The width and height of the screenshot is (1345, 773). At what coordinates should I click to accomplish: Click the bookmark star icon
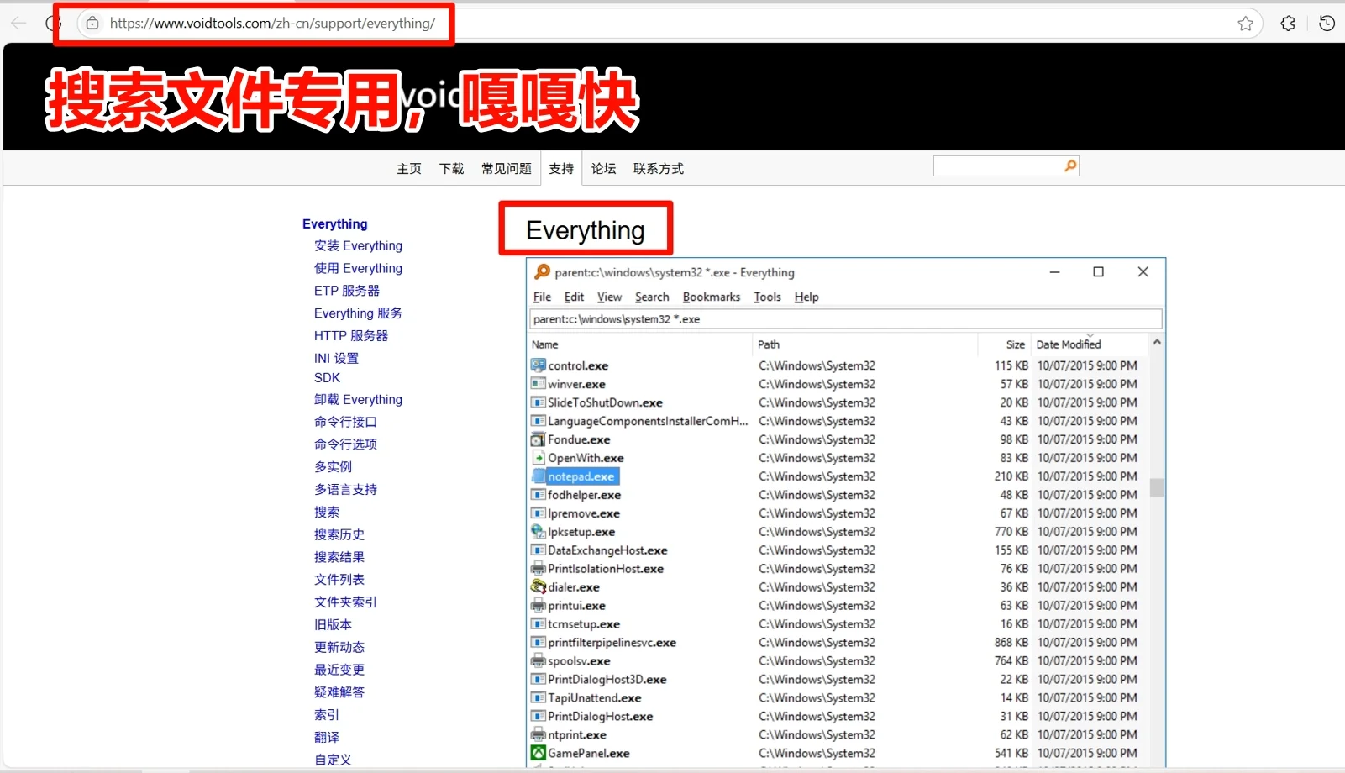pyautogui.click(x=1246, y=23)
